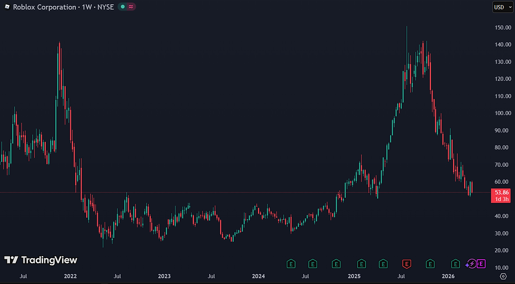The height and width of the screenshot is (284, 515).
Task: Click the 2024 time axis label
Action: tap(259, 276)
